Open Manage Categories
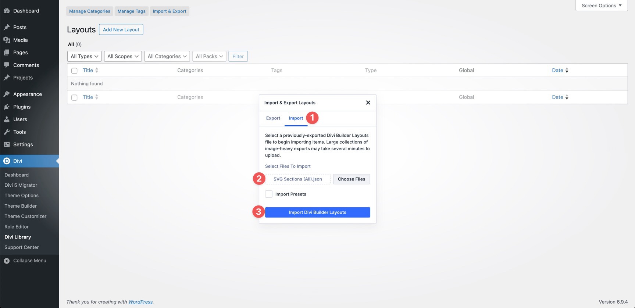This screenshot has width=635, height=308. click(x=90, y=11)
